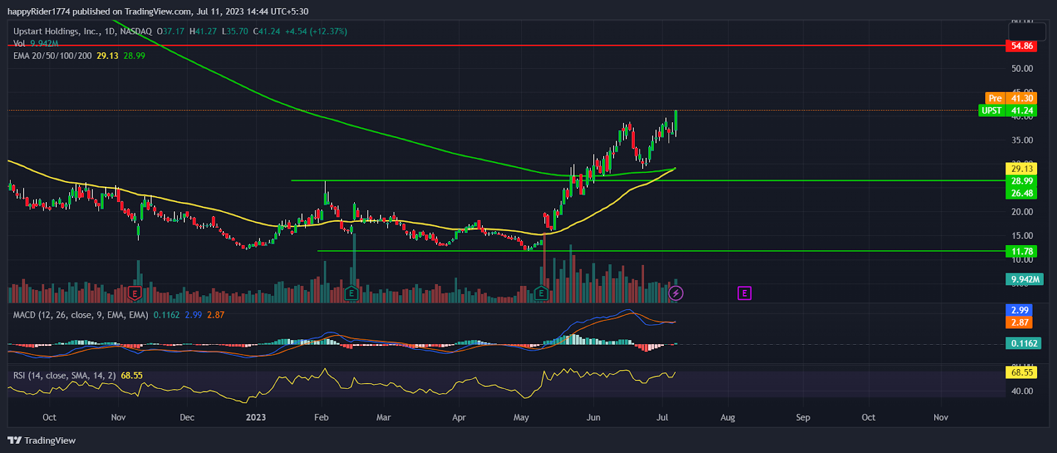
Task: Click the green UPST 41.24 price label
Action: click(x=1007, y=110)
